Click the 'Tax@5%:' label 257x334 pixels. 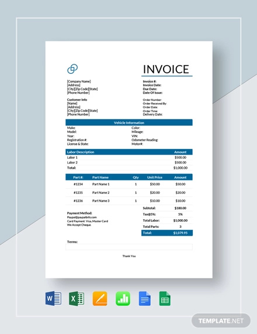click(149, 214)
